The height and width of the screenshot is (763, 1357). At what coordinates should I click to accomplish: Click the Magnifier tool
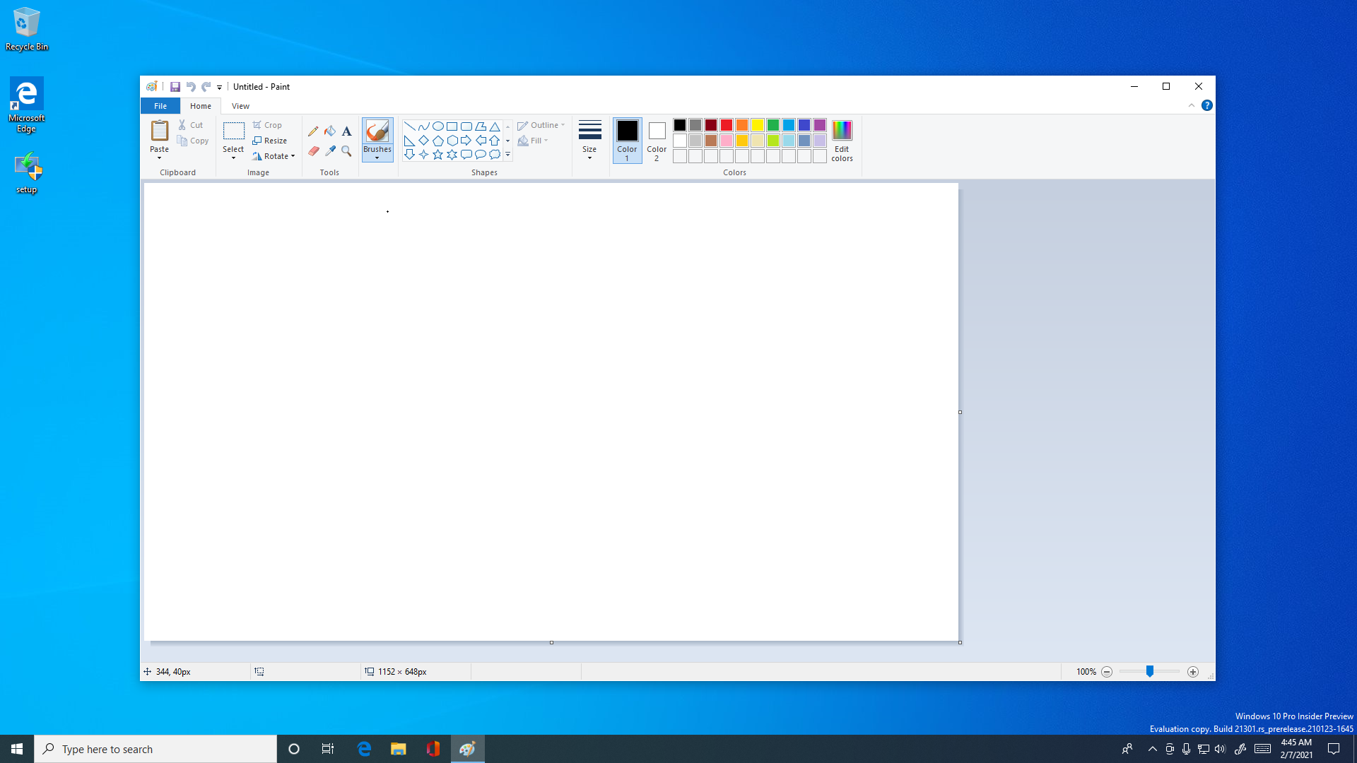coord(346,151)
